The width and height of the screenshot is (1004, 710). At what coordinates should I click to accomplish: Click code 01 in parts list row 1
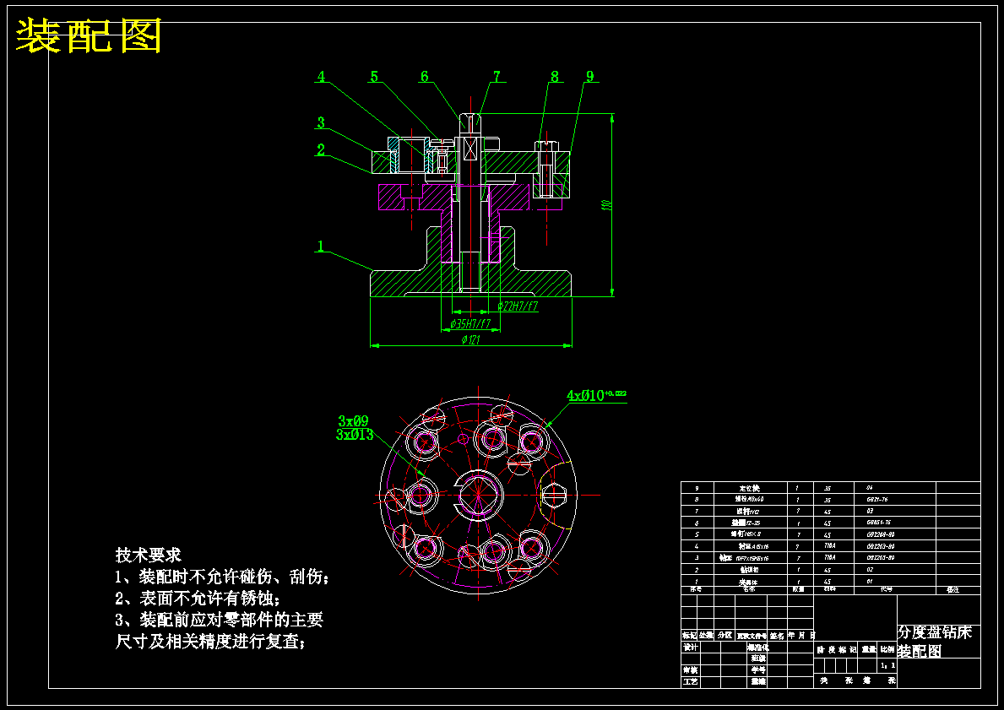870,582
